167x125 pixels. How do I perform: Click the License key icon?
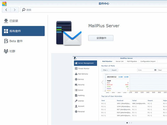(76, 101)
